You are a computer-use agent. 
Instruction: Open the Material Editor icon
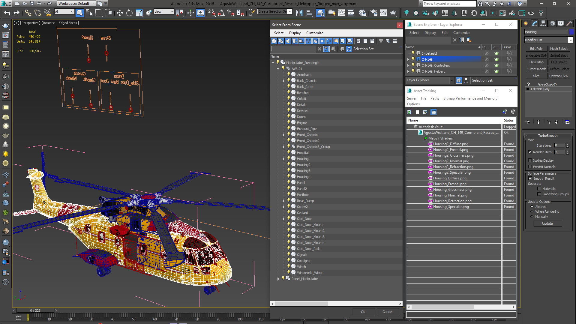362,13
